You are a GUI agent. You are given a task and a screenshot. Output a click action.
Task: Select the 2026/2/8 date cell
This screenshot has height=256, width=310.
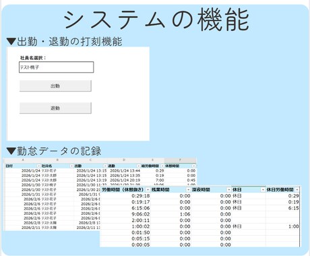(x=23, y=223)
